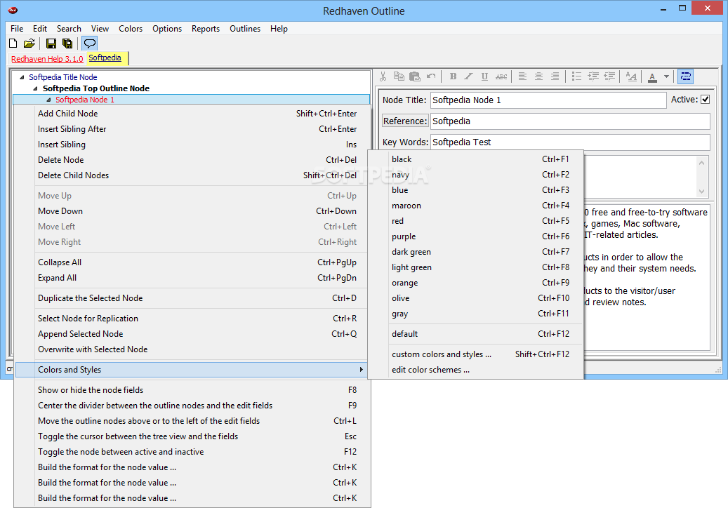Viewport: 728px width, 508px height.
Task: Choose Expand All
Action: click(x=192, y=278)
